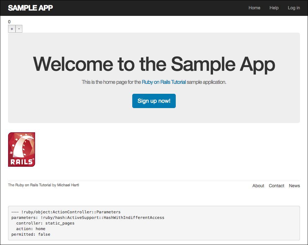This screenshot has width=308, height=245.
Task: Click the Michael Hartl author link
Action: click(x=68, y=185)
